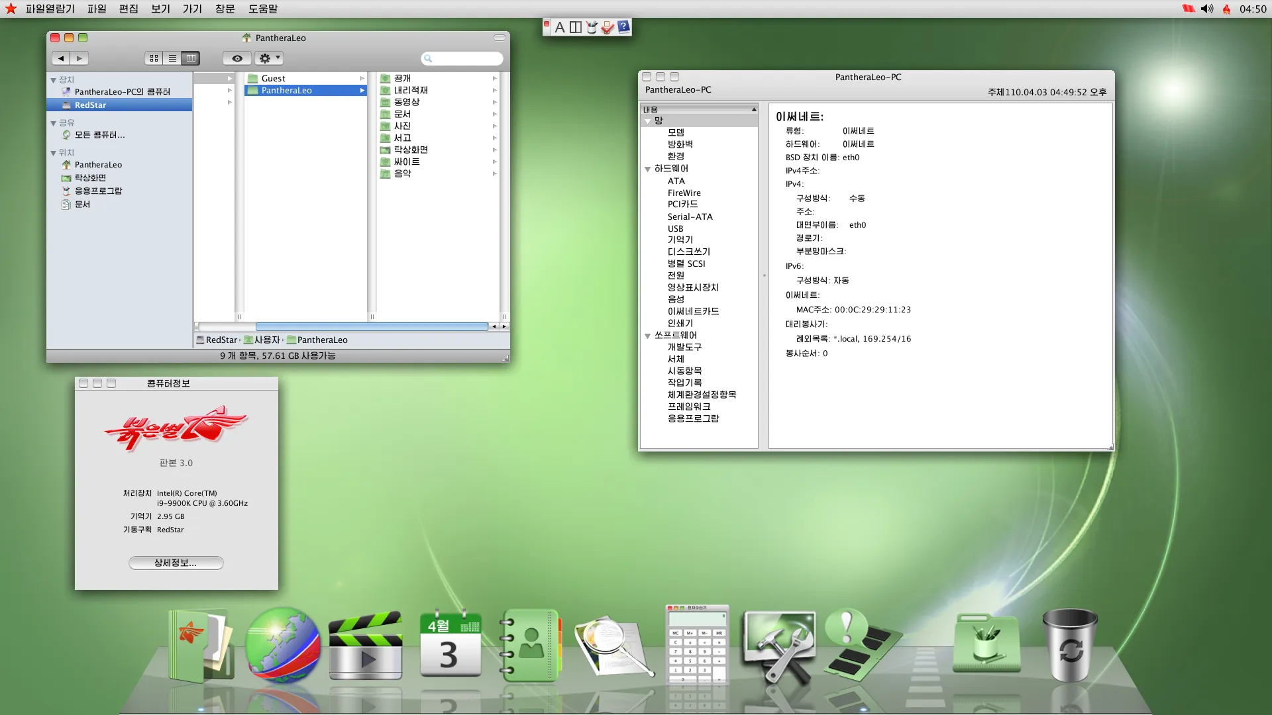The height and width of the screenshot is (715, 1272).
Task: Switch the file manager to icon grid view
Action: coord(154,58)
